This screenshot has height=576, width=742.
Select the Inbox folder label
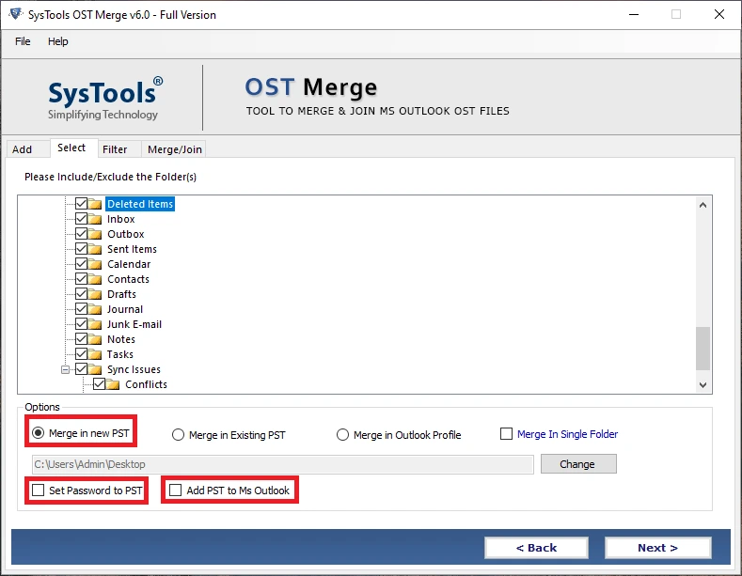121,220
